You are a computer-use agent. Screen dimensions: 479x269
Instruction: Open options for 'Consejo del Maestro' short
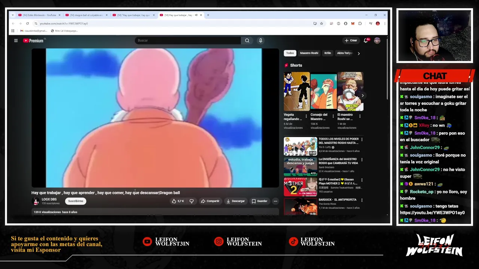pyautogui.click(x=333, y=116)
